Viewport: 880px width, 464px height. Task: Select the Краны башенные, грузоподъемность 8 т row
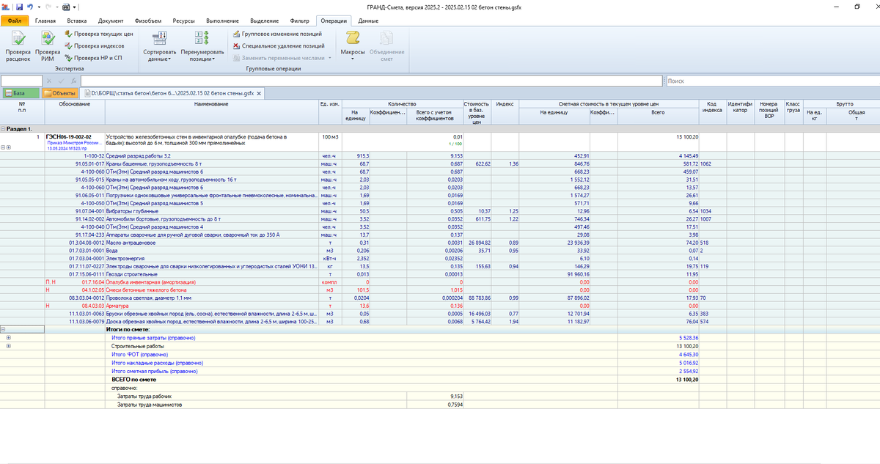click(x=440, y=164)
